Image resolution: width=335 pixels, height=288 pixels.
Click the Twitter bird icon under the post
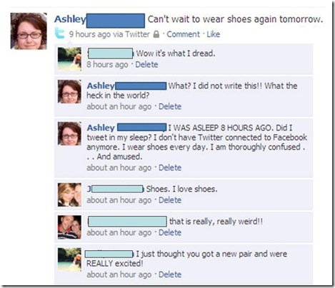[60, 33]
